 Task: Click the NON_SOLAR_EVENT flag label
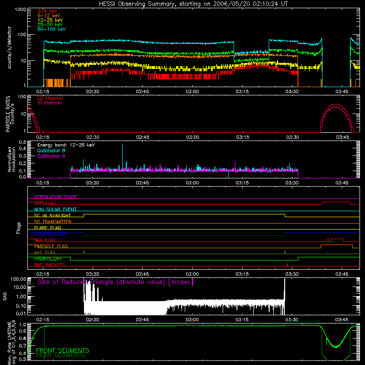tap(55, 209)
